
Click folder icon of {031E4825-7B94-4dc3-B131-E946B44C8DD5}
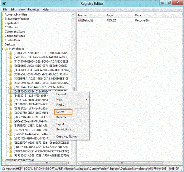coord(10,53)
